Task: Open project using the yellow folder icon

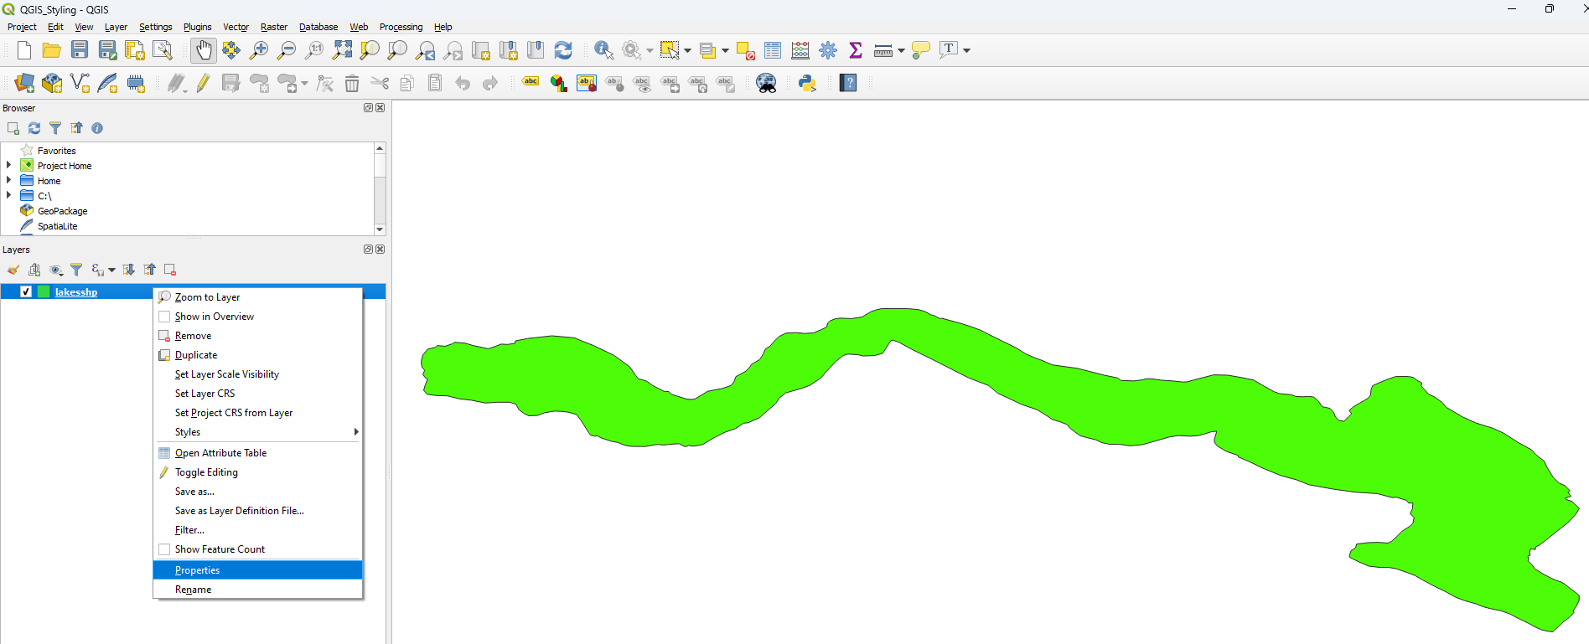Action: [52, 50]
